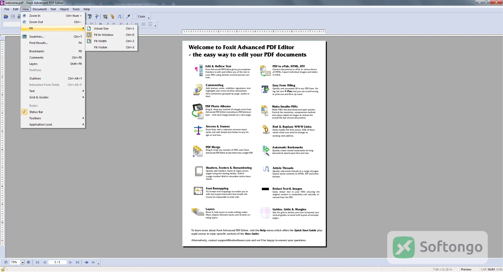Choose Fit Width option
The height and width of the screenshot is (272, 503).
112,41
